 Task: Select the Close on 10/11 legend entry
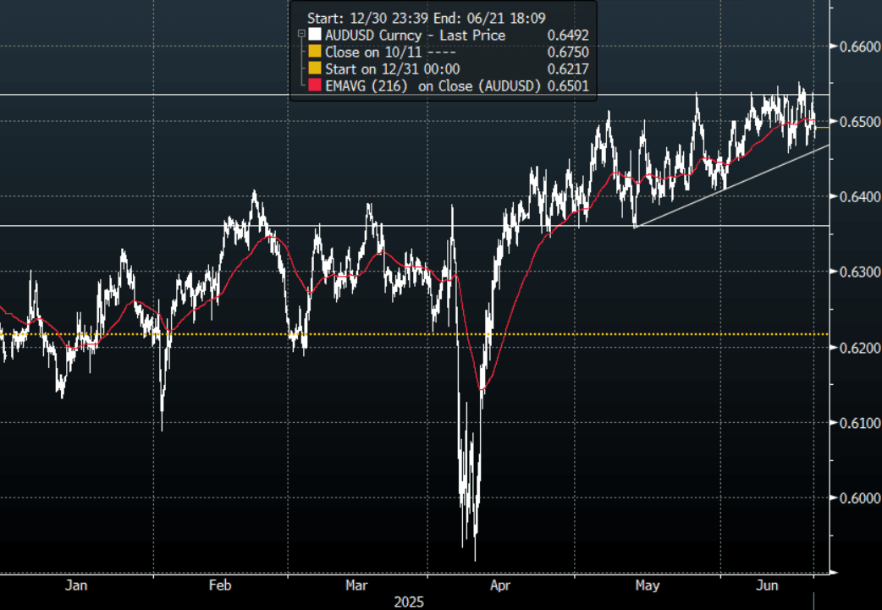(390, 52)
